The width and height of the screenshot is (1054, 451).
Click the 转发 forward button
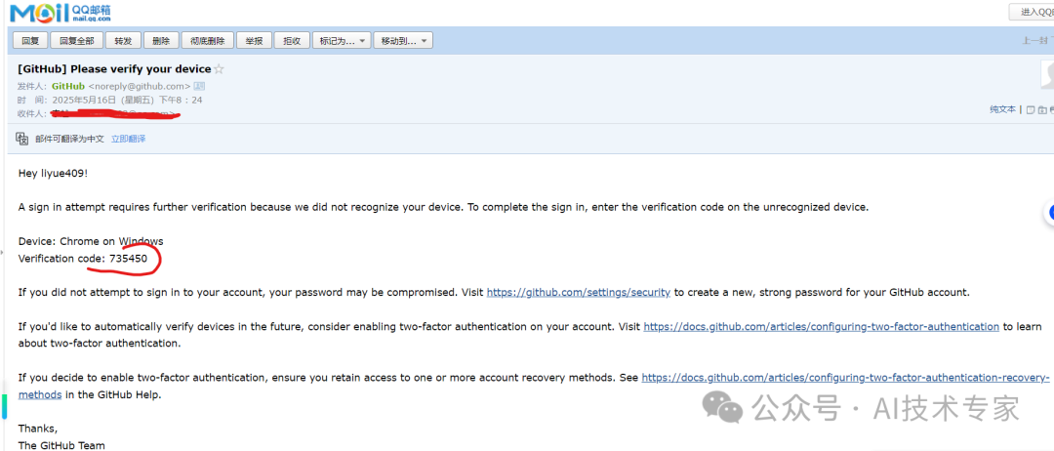click(x=123, y=40)
